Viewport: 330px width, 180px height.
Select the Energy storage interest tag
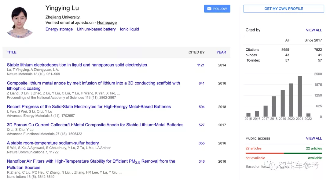[x=59, y=29]
